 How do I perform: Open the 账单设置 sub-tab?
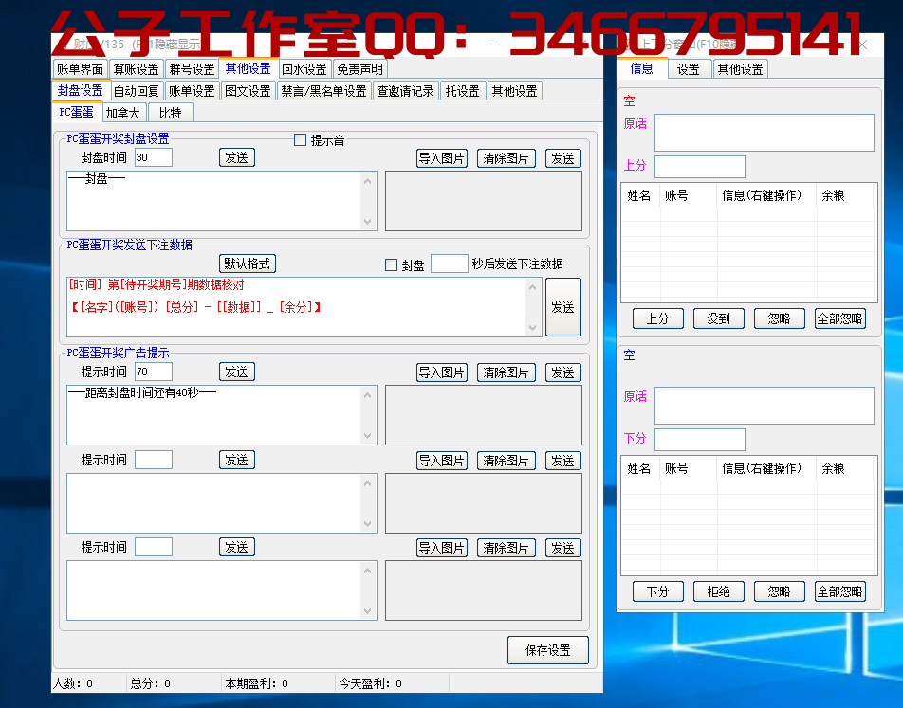192,92
